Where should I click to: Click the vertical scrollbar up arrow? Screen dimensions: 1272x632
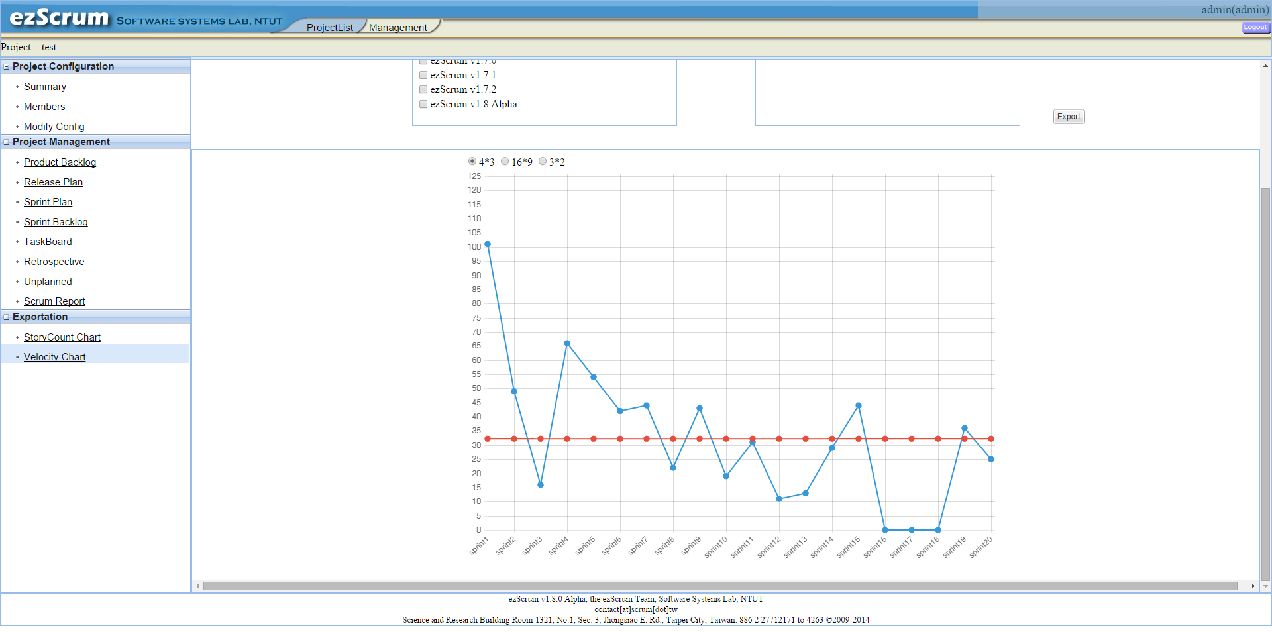[1265, 66]
